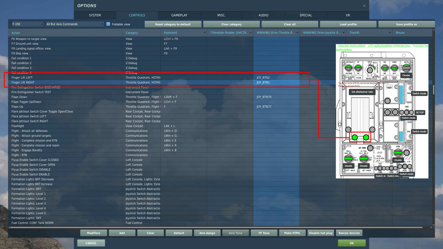Click the Clear all button
This screenshot has height=249, width=443.
[x=290, y=24]
